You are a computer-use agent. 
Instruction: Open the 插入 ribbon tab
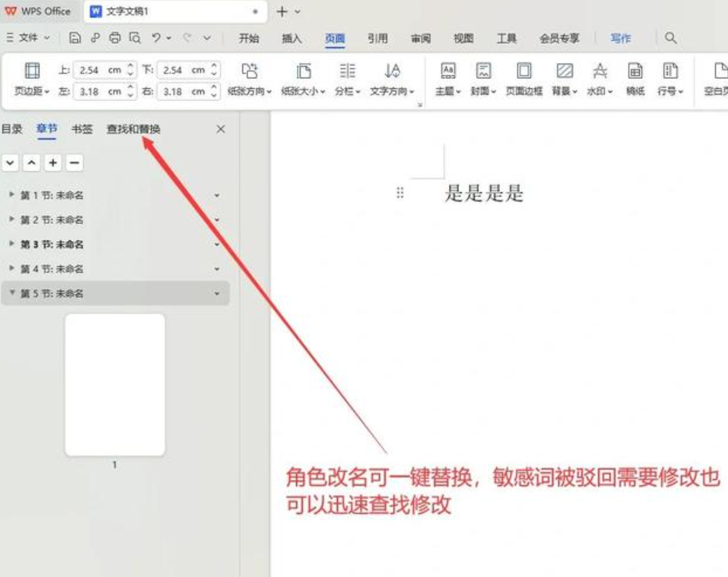tap(291, 39)
